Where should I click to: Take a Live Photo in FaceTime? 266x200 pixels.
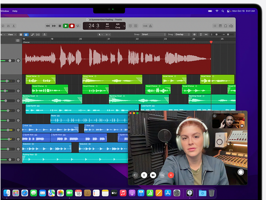click(x=241, y=172)
